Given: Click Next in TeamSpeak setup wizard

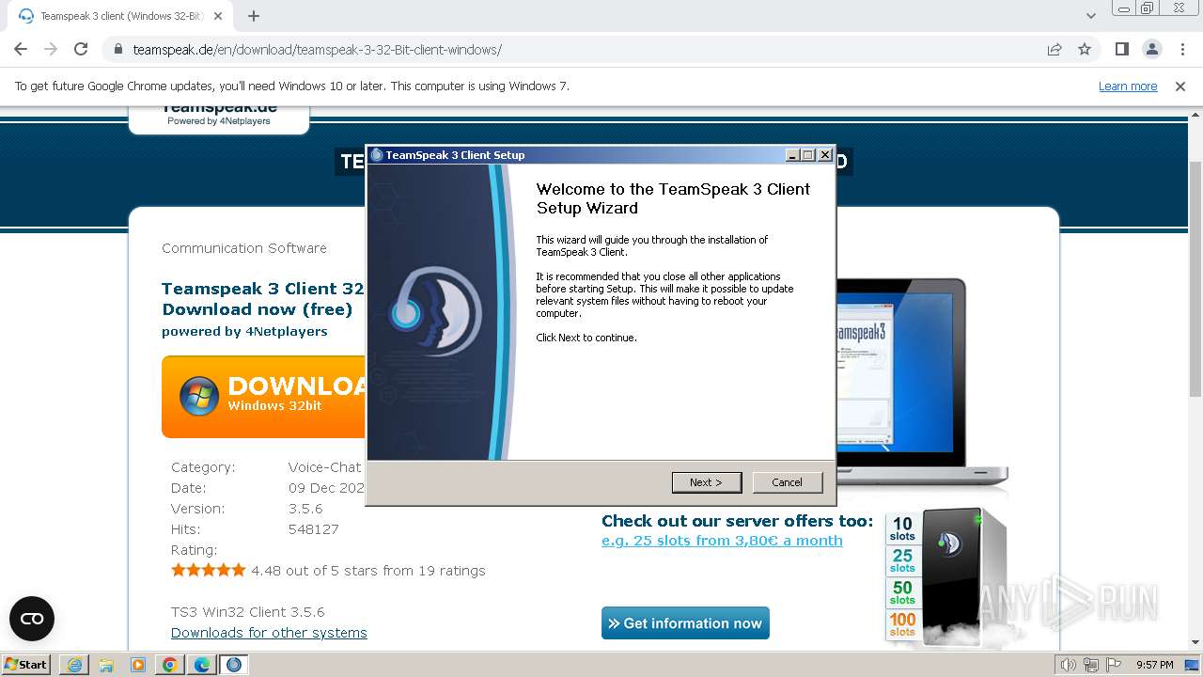Looking at the screenshot, I should pyautogui.click(x=707, y=482).
